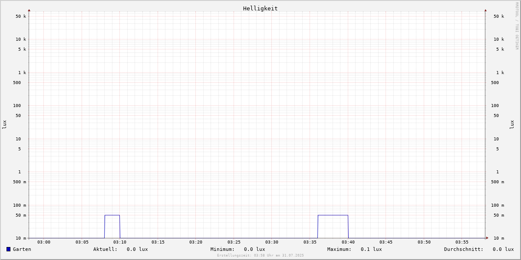Select the Durchschnitt 0.0 lux value
Screen dimensions: 521x260
coord(503,249)
